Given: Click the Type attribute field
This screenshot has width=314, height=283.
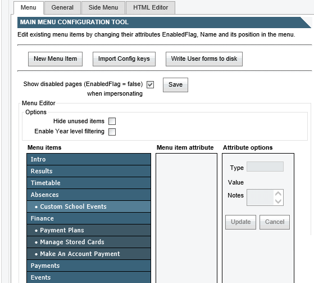Looking at the screenshot, I should (x=265, y=167).
